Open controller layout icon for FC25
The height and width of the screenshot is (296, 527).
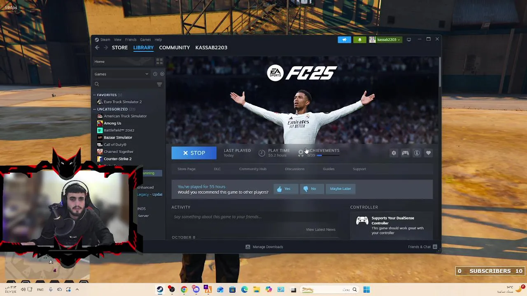pyautogui.click(x=406, y=153)
